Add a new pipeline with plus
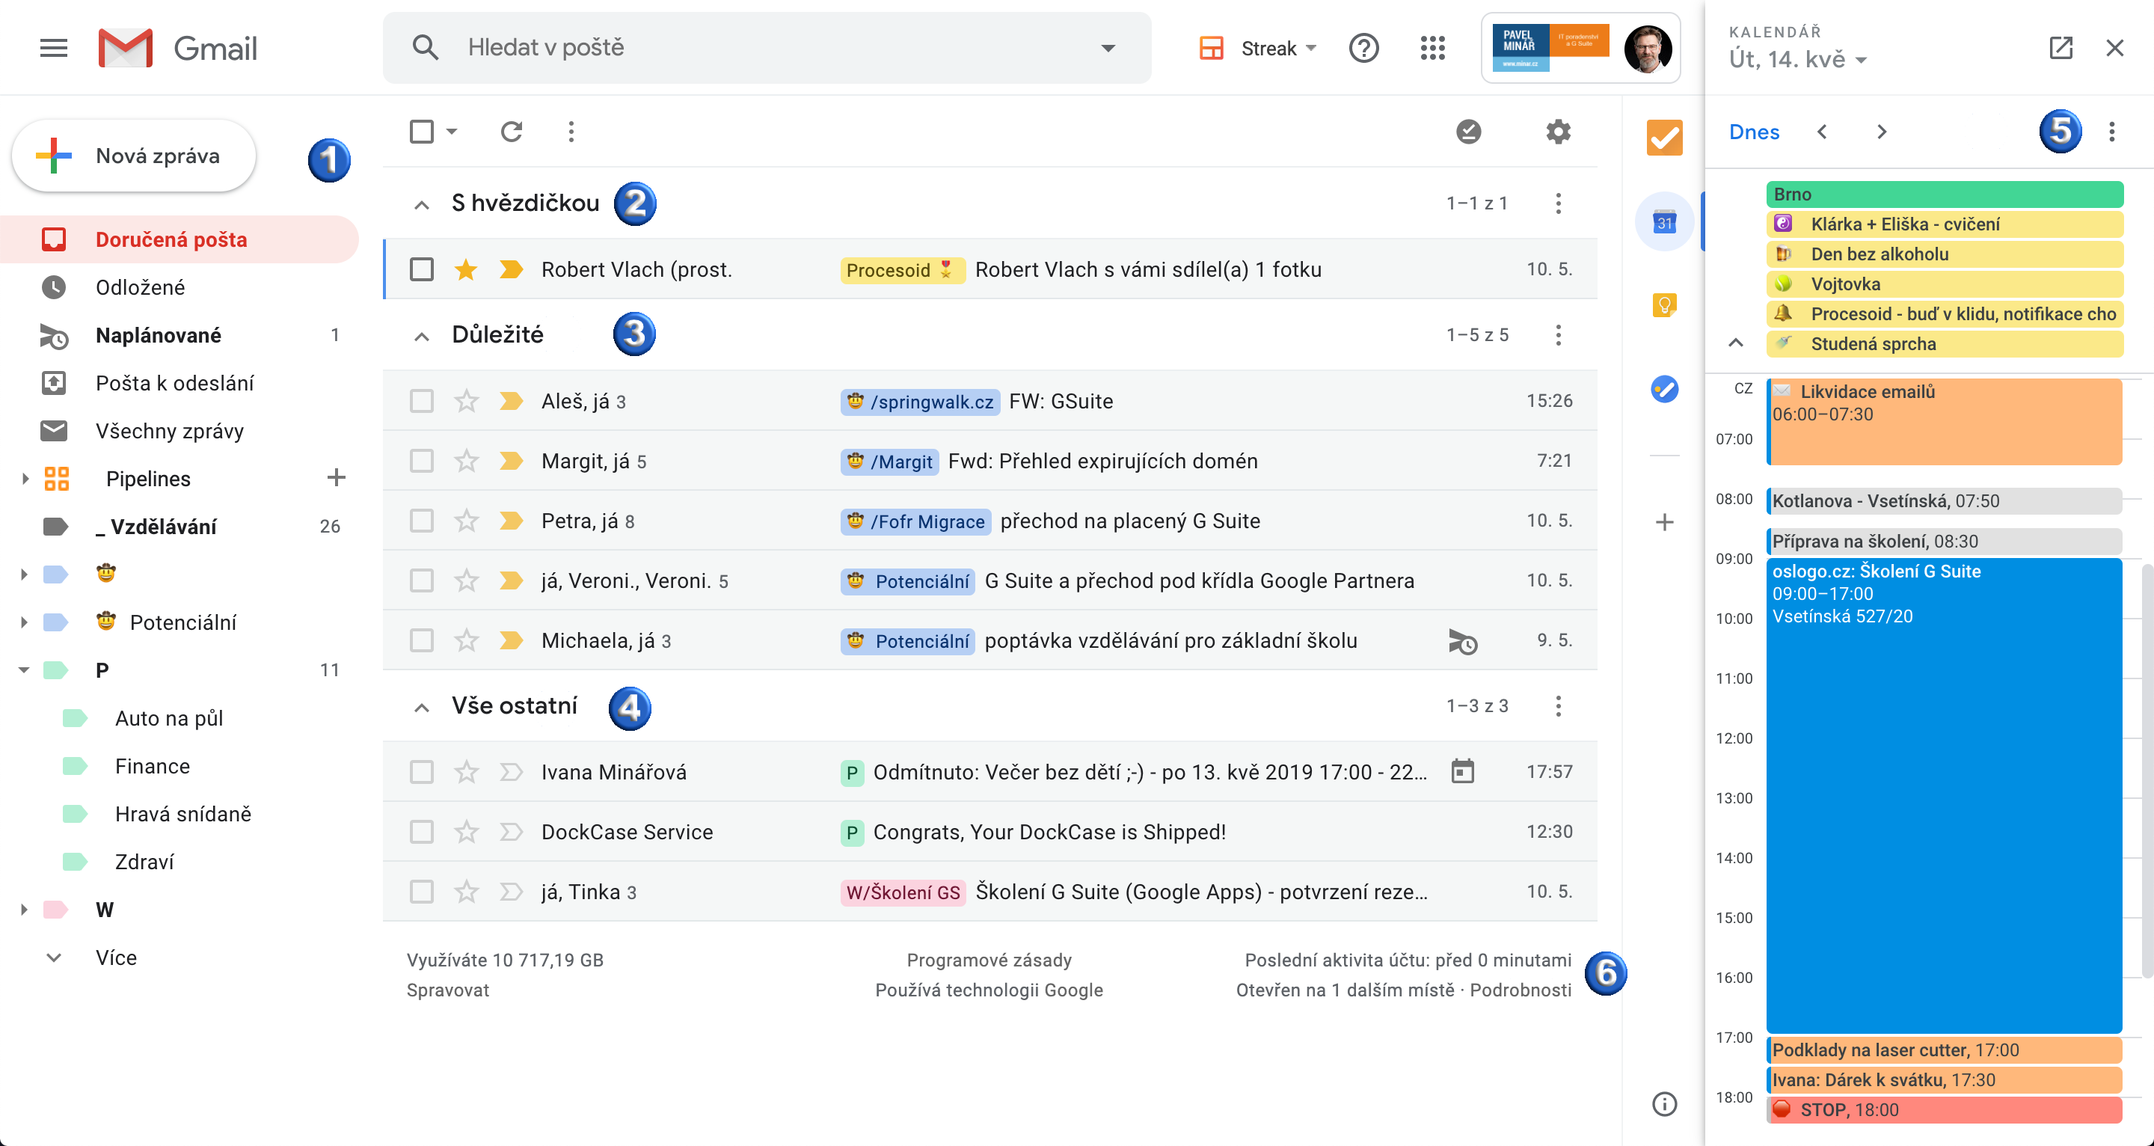The height and width of the screenshot is (1146, 2154). pos(336,478)
